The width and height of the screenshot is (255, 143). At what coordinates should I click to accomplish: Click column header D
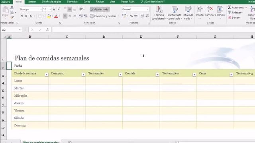coord(104,37)
